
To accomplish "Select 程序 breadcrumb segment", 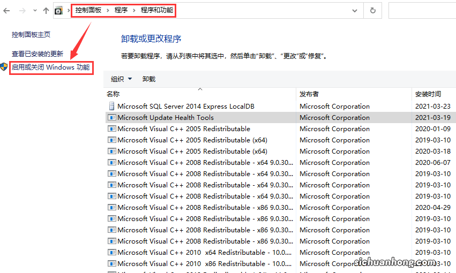I will click(x=121, y=10).
